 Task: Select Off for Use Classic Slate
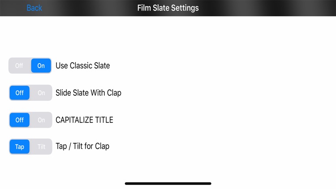coord(19,66)
